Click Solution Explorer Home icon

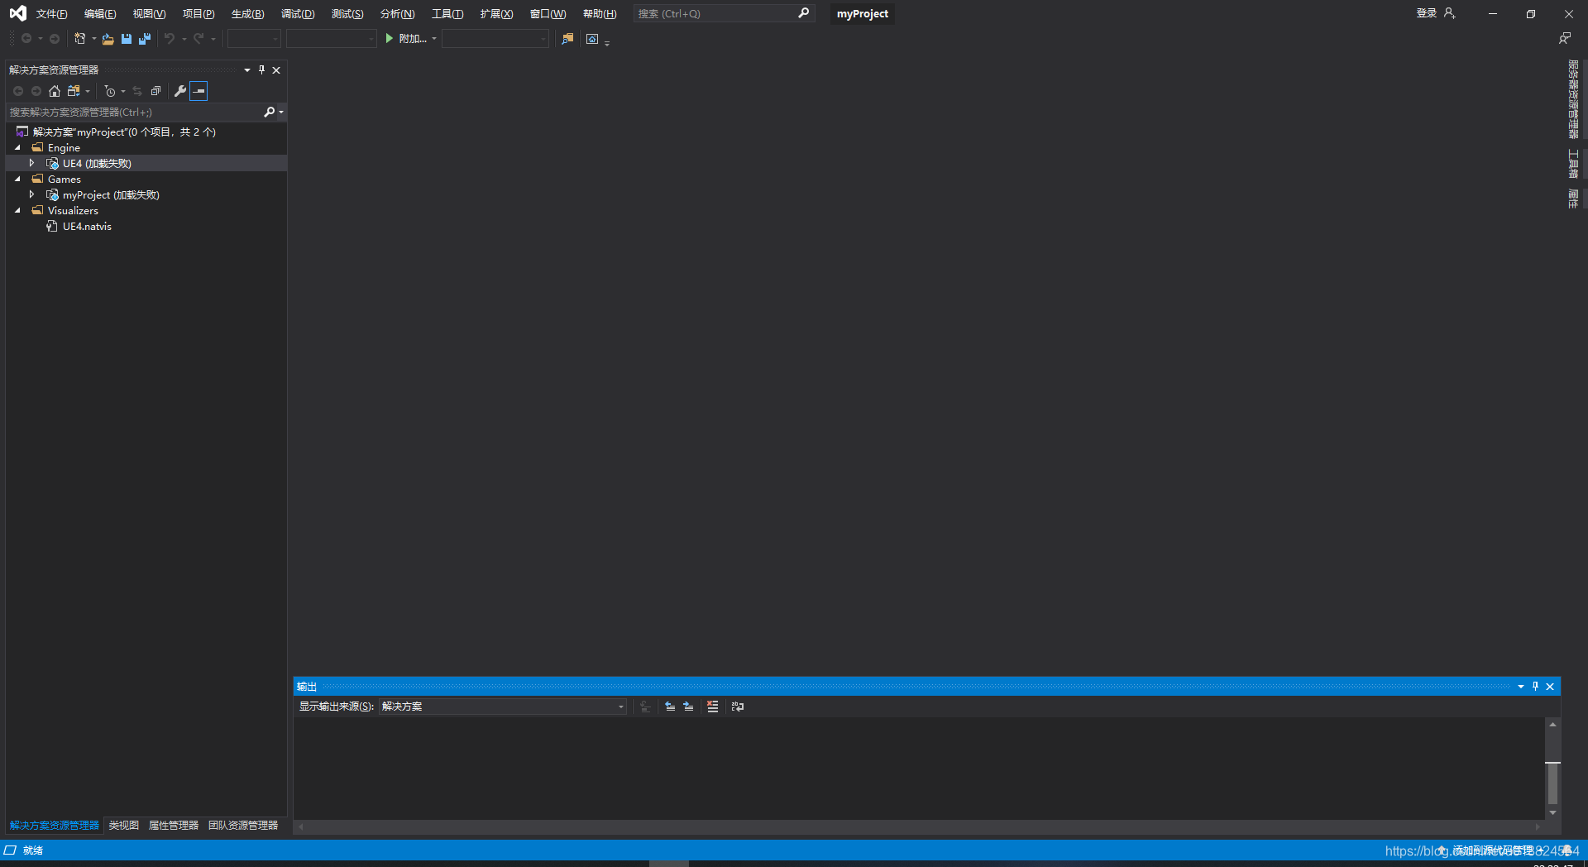pos(55,91)
